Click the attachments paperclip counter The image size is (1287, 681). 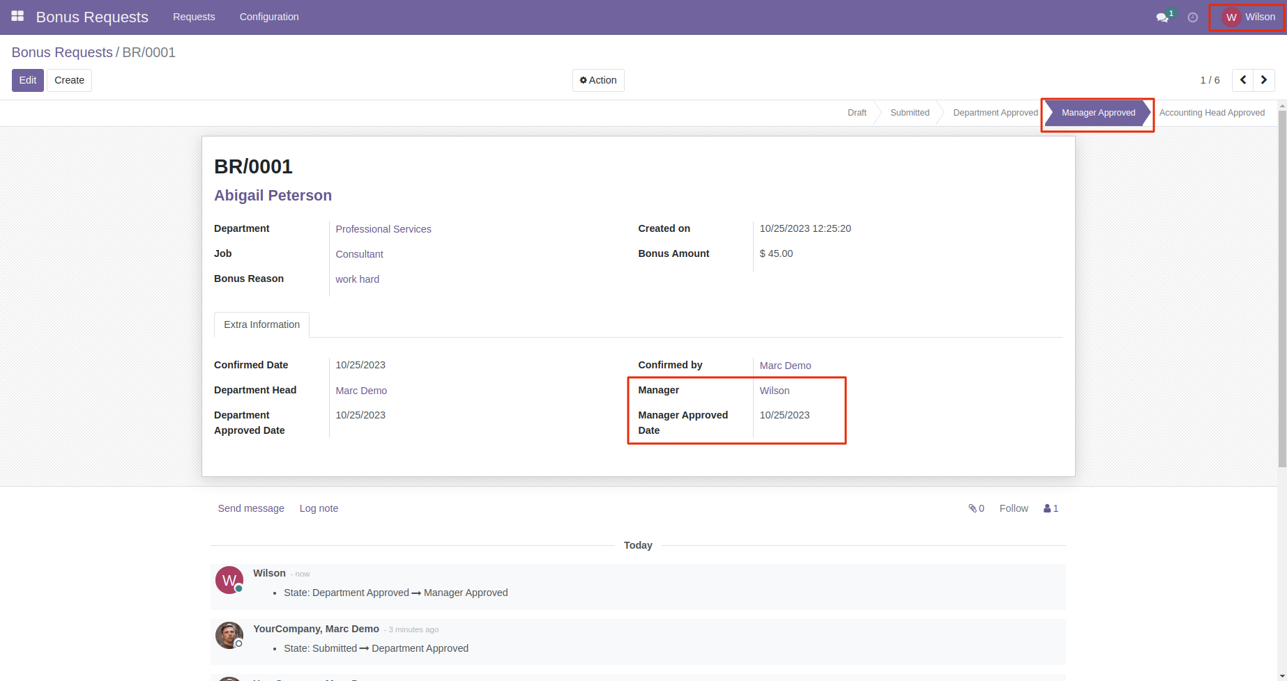tap(976, 508)
